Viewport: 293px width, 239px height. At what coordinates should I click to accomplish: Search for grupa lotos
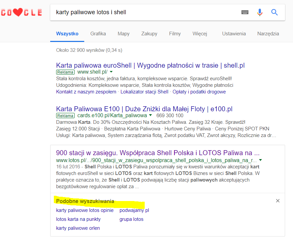tap(131, 219)
